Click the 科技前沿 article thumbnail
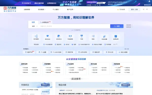The width and height of the screenshot is (152, 95). [45, 92]
